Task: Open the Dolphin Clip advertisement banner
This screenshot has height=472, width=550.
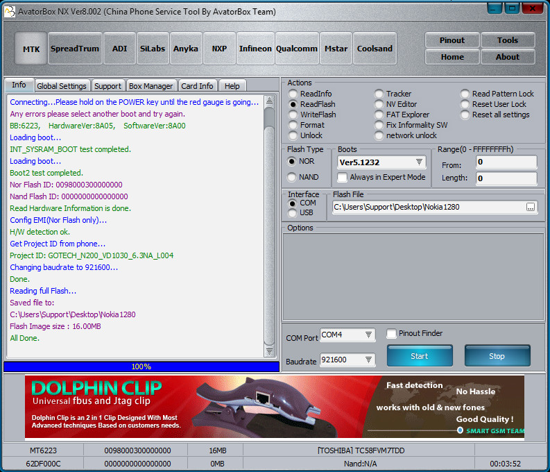Action: (275, 406)
